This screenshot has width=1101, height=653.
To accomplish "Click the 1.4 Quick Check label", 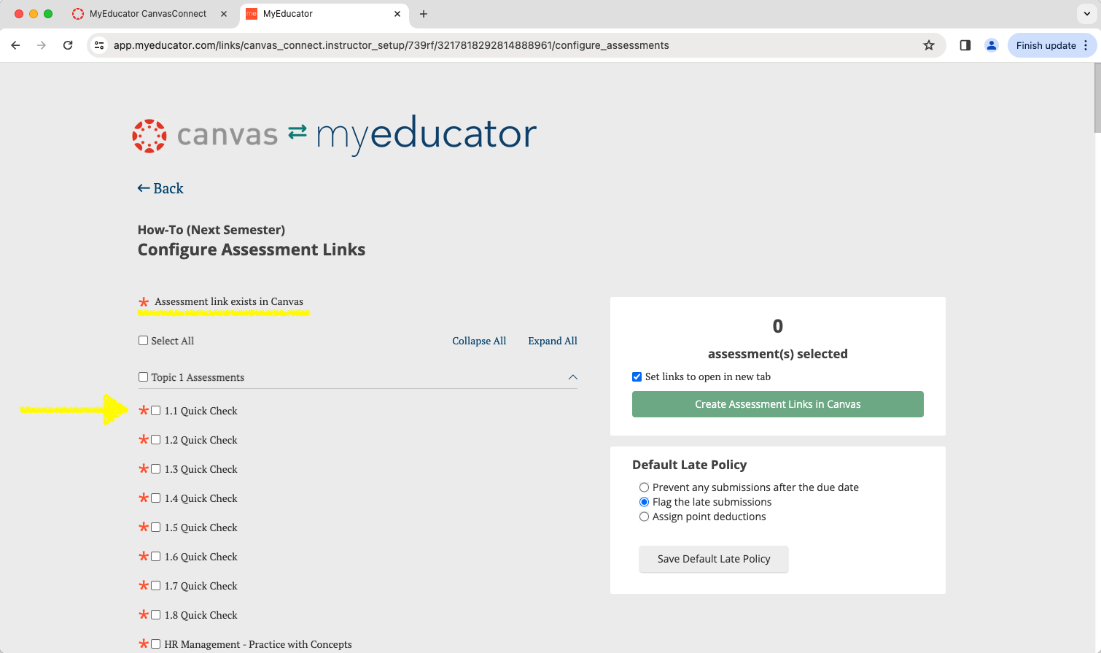I will click(x=201, y=498).
